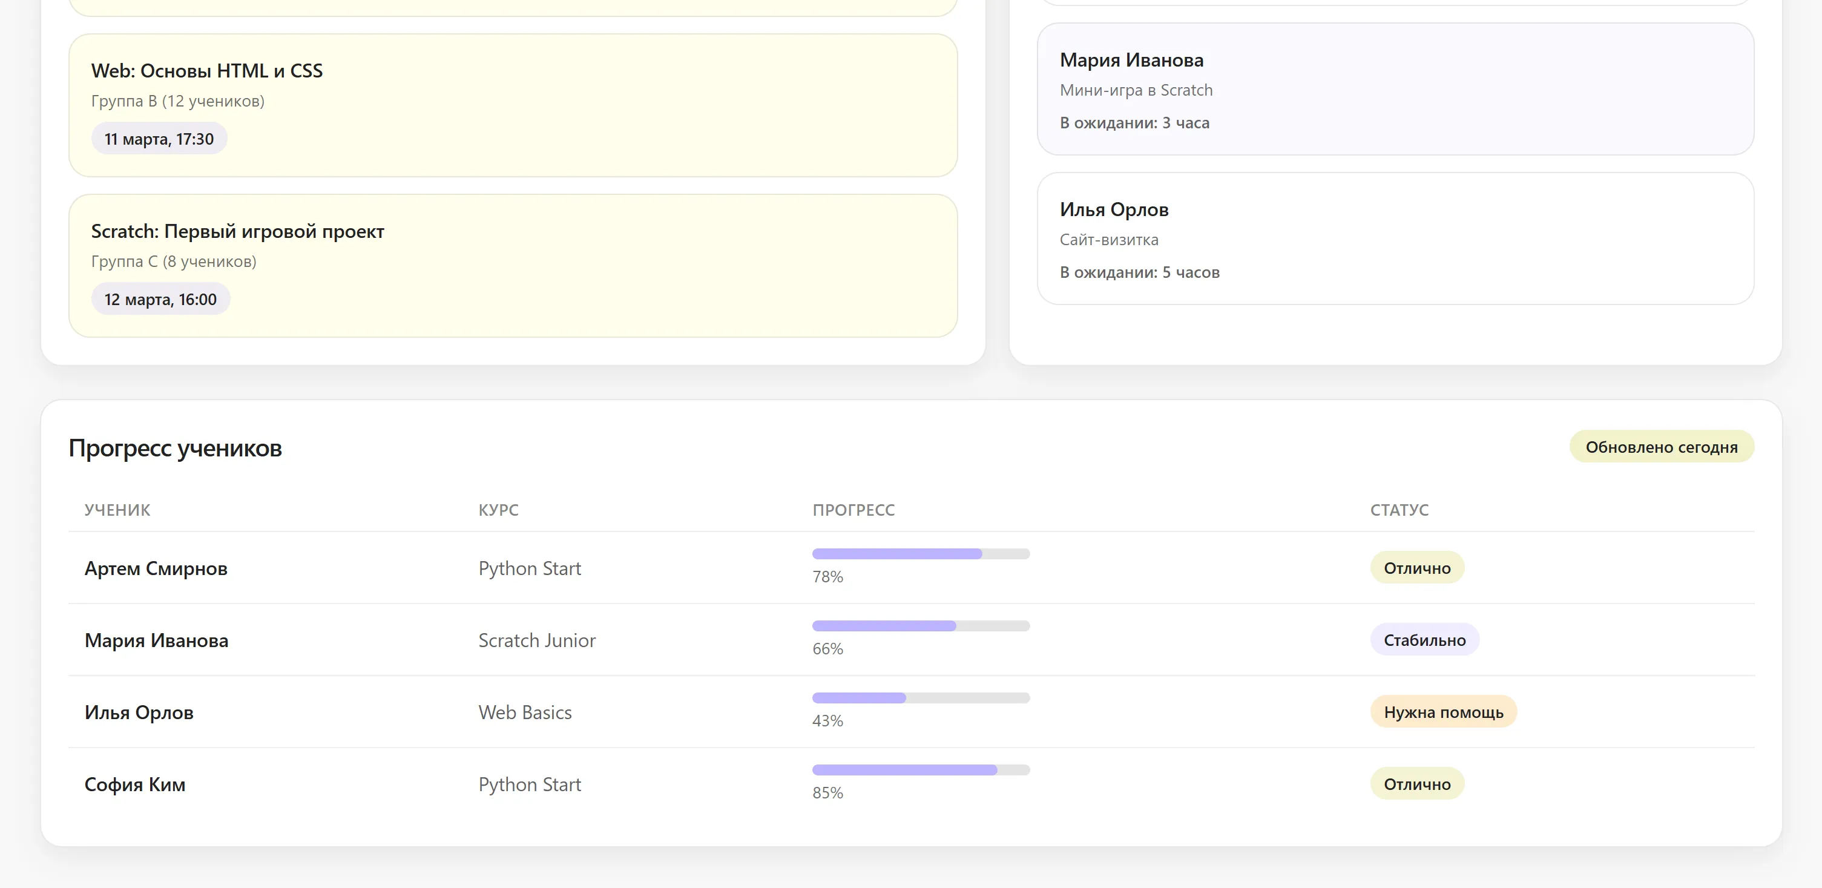Click the СТАТУС column header
Image resolution: width=1822 pixels, height=888 pixels.
[x=1399, y=510]
